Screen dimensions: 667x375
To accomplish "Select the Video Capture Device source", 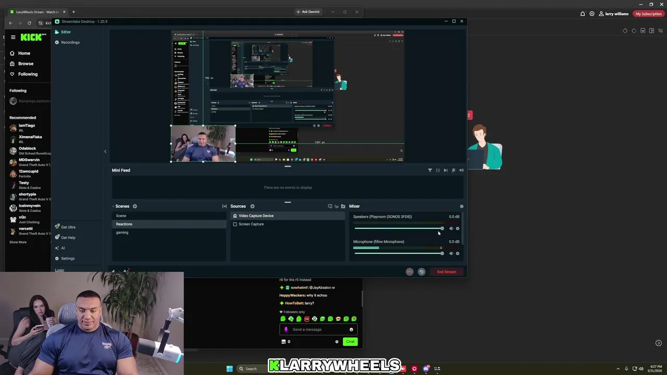I will [x=287, y=216].
